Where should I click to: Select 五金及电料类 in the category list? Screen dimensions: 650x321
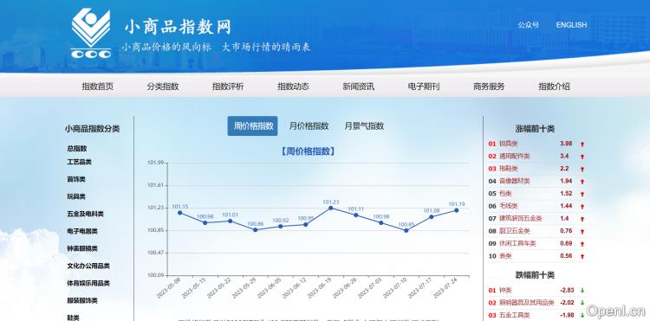[x=86, y=214]
